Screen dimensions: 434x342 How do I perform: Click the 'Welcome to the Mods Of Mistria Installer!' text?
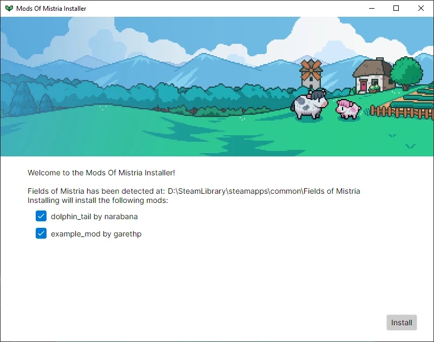[101, 173]
